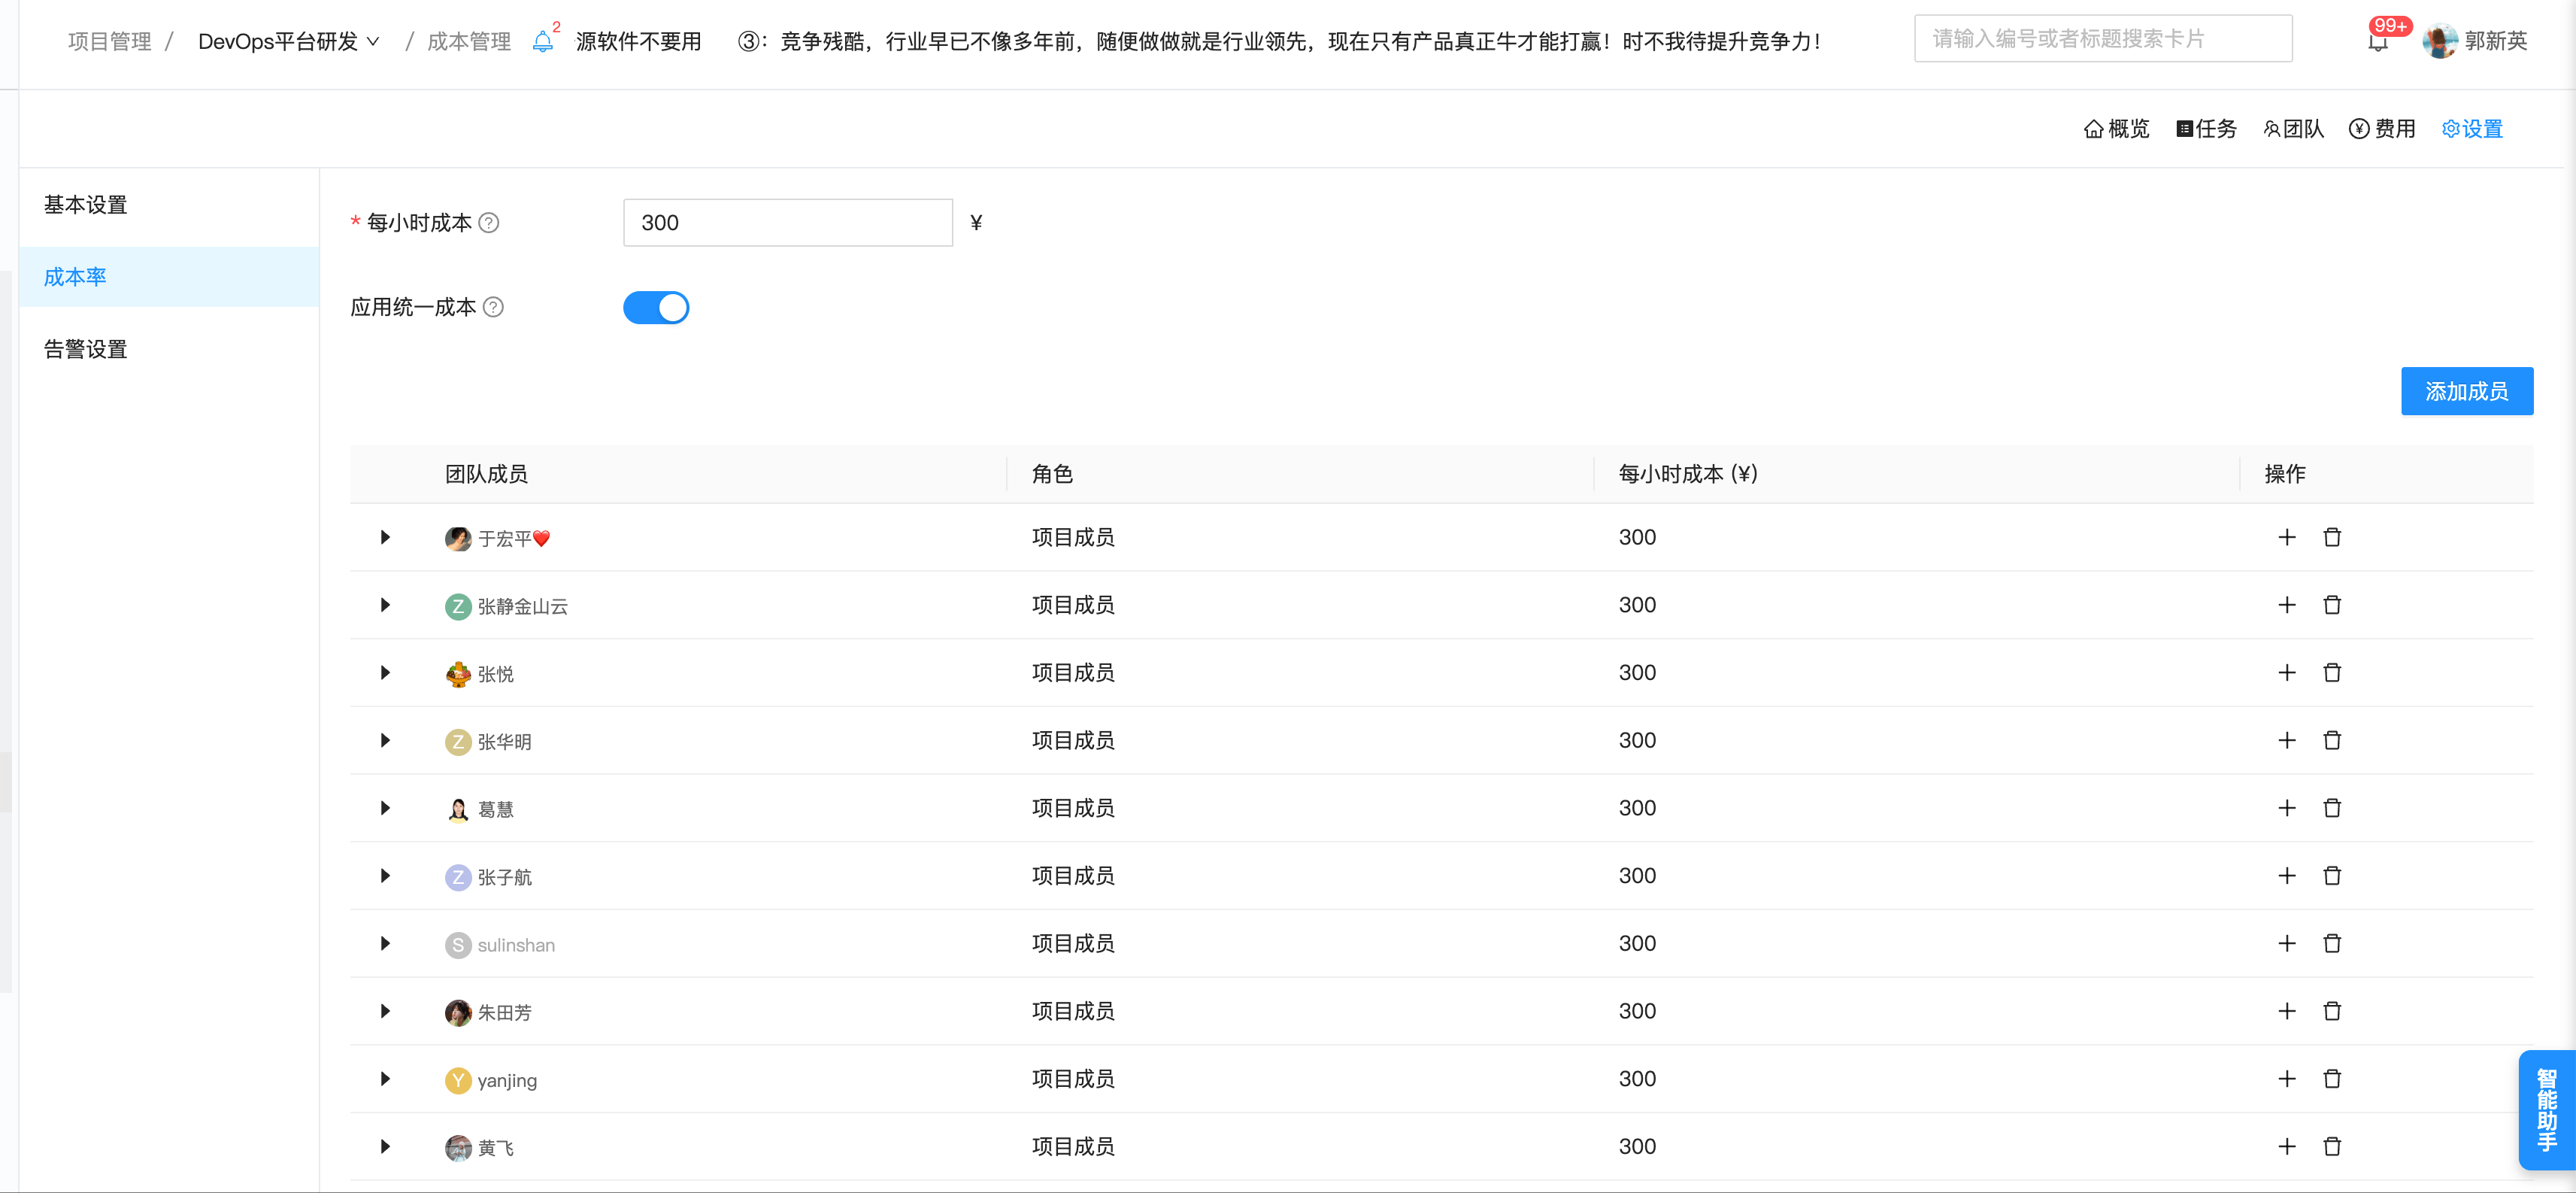The image size is (2576, 1193).
Task: Switch to 基本设置 in the sidebar
Action: pyautogui.click(x=84, y=204)
